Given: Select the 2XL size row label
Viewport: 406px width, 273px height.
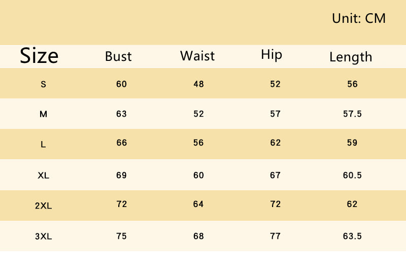Looking at the screenshot, I should 44,206.
